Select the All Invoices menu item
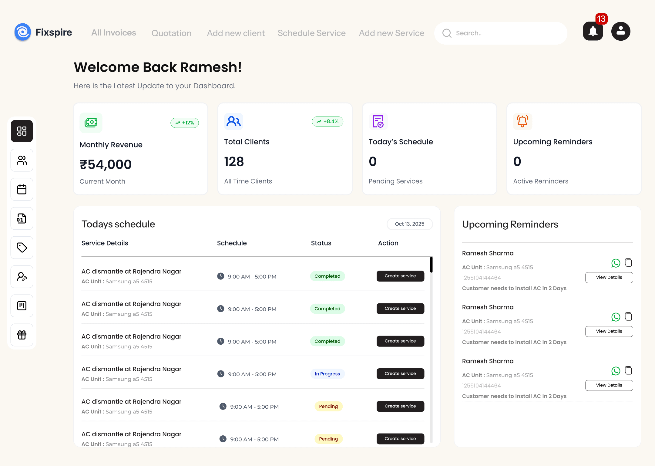The height and width of the screenshot is (466, 655). (x=114, y=33)
